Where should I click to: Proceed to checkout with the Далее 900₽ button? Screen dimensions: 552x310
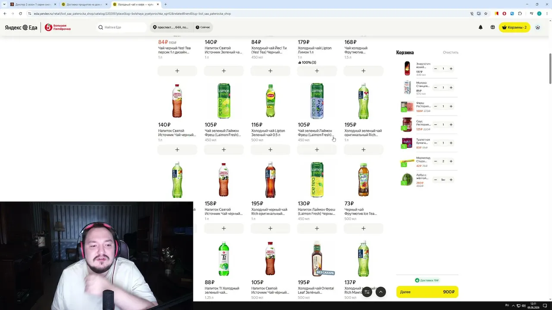pos(427,292)
